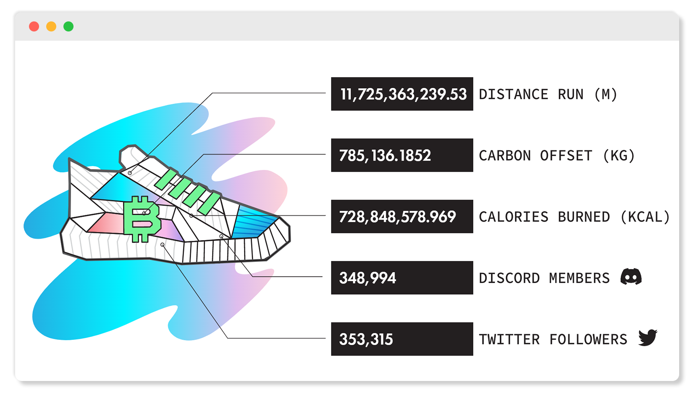Click the calories burned value 728,848,578.969

tap(397, 217)
